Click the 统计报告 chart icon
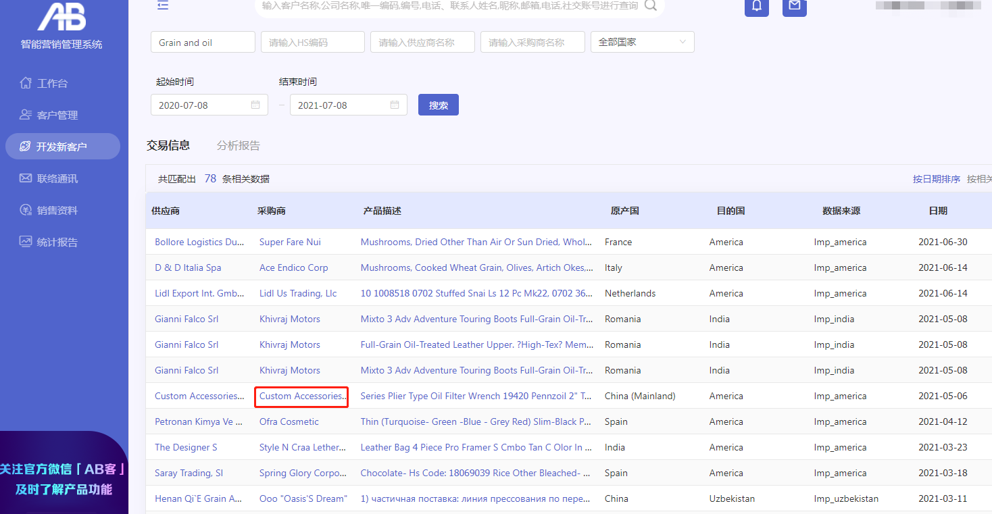The width and height of the screenshot is (992, 514). click(x=26, y=242)
